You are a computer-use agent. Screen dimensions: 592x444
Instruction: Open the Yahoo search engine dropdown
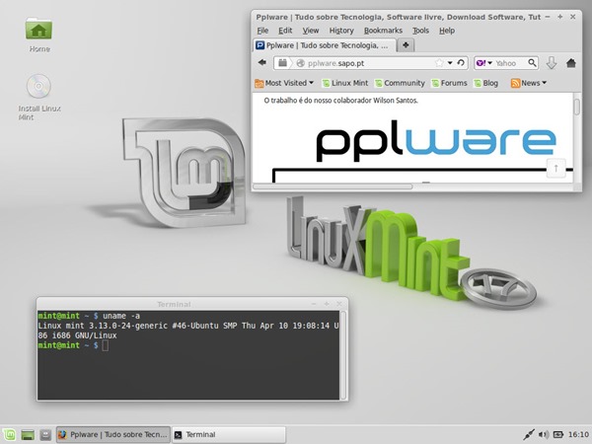[484, 63]
